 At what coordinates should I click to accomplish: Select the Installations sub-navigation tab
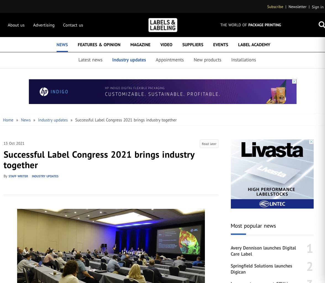[x=243, y=60]
